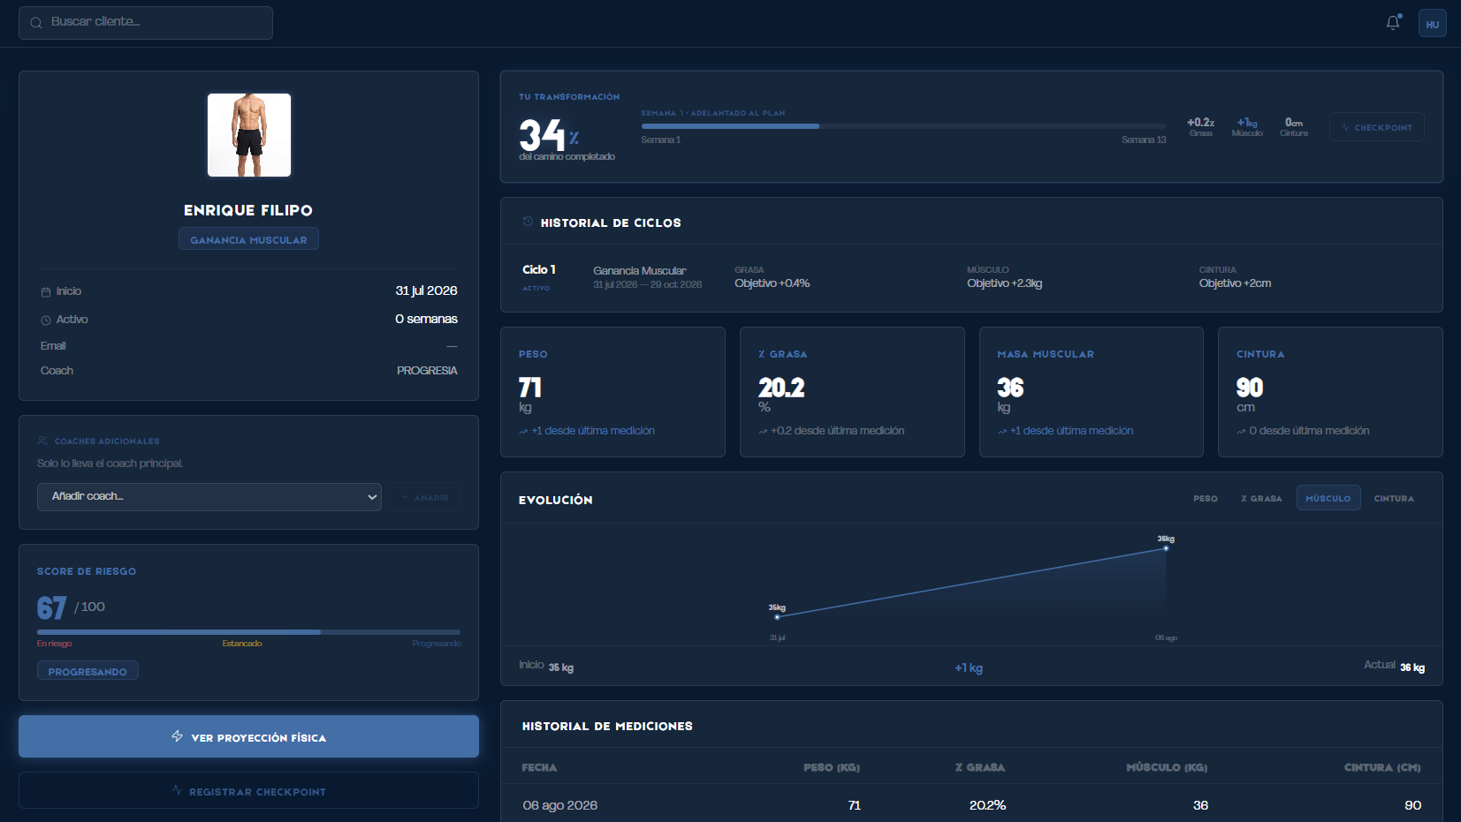
Task: Click the pulse icon on Registrar Checkpoint
Action: [177, 791]
